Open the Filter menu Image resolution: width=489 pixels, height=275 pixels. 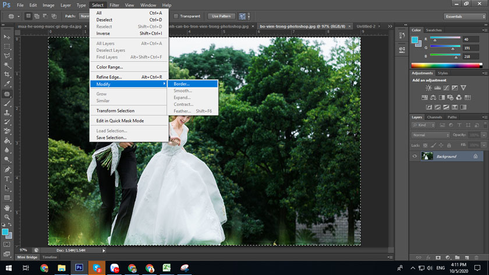tap(114, 5)
